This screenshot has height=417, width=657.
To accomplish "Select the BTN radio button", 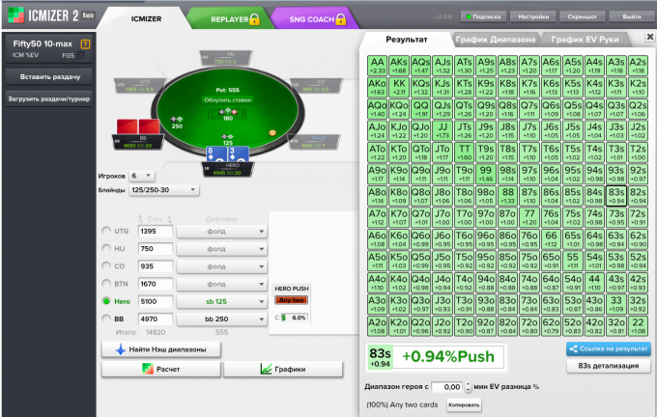I will (x=106, y=284).
